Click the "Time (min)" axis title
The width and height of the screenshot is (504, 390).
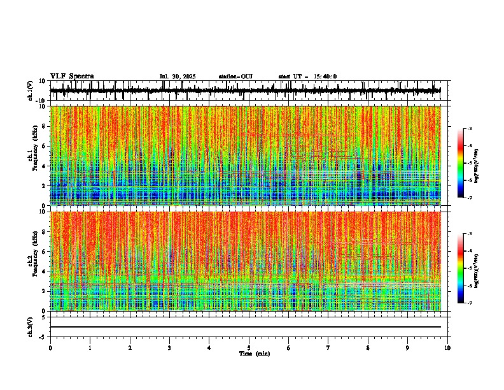pos(255,354)
